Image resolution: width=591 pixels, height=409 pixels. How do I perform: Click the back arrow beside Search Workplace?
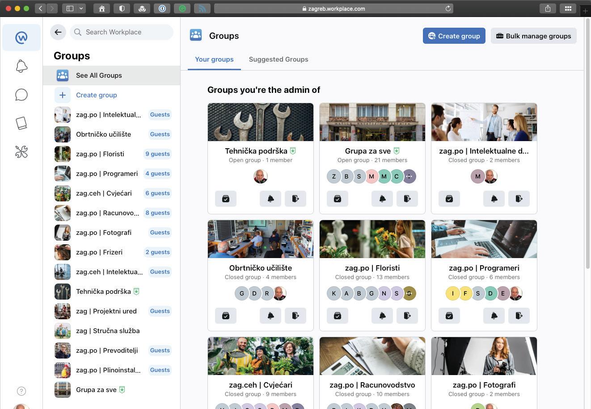[x=58, y=32]
